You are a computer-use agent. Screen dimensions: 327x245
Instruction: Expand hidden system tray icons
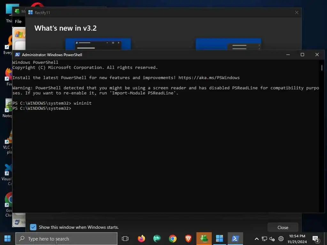(x=257, y=239)
